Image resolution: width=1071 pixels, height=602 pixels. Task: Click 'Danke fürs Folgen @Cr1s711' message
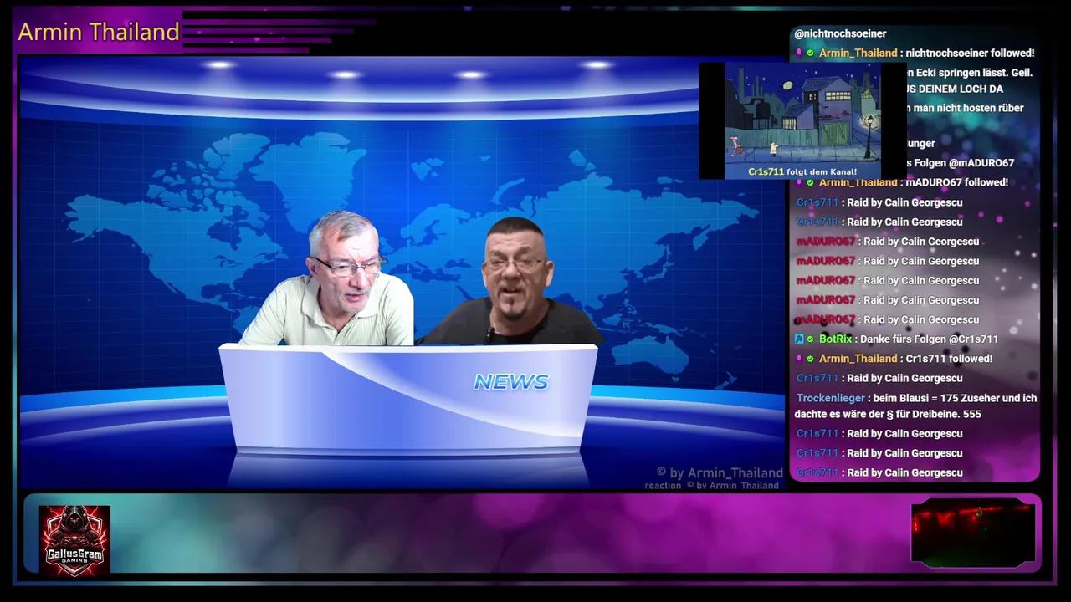coord(929,339)
